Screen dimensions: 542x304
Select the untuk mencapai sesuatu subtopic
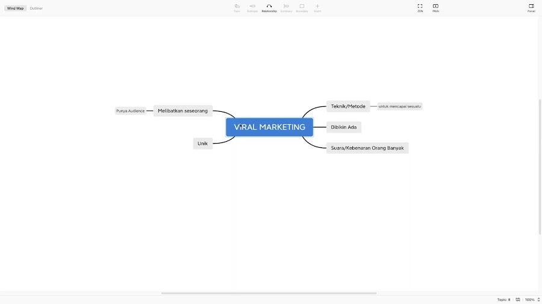[x=400, y=106]
